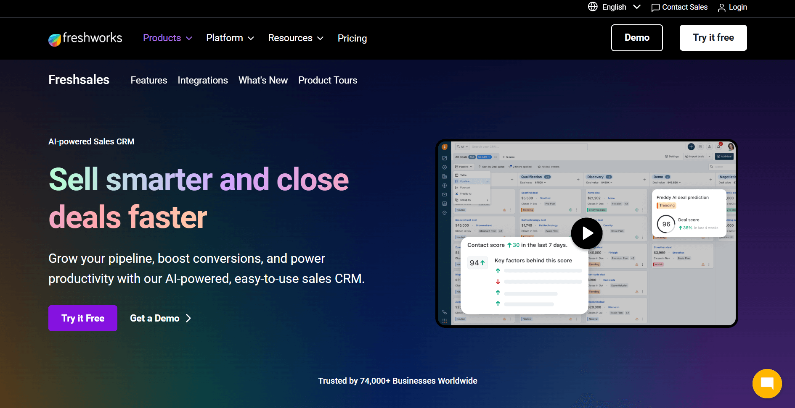Click the Contact Sales link
795x408 pixels.
point(679,7)
